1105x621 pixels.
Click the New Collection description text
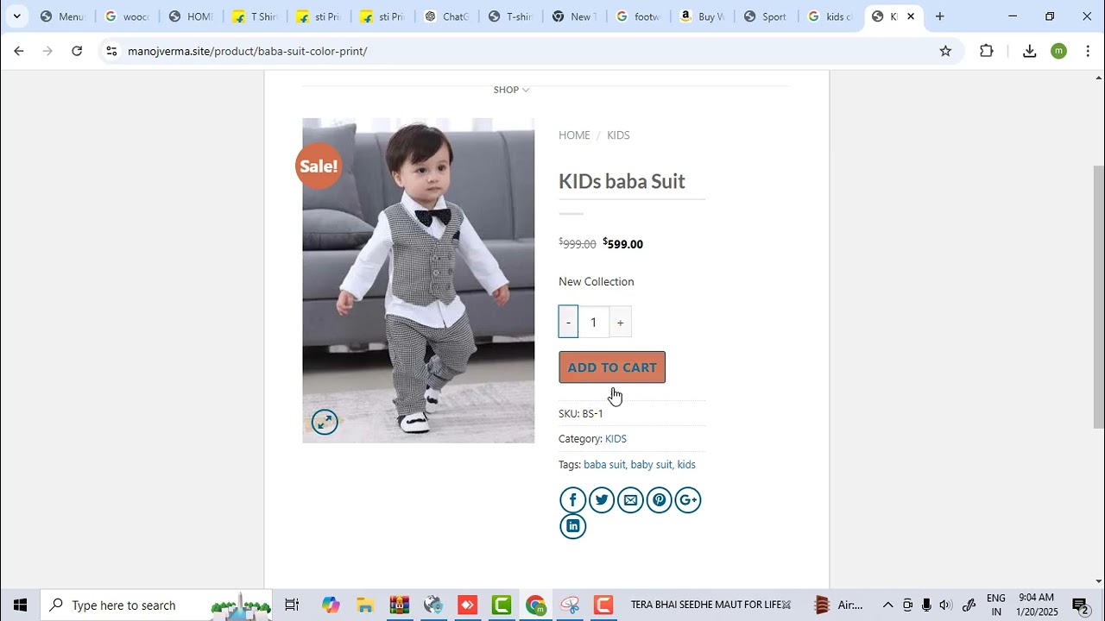coord(597,282)
